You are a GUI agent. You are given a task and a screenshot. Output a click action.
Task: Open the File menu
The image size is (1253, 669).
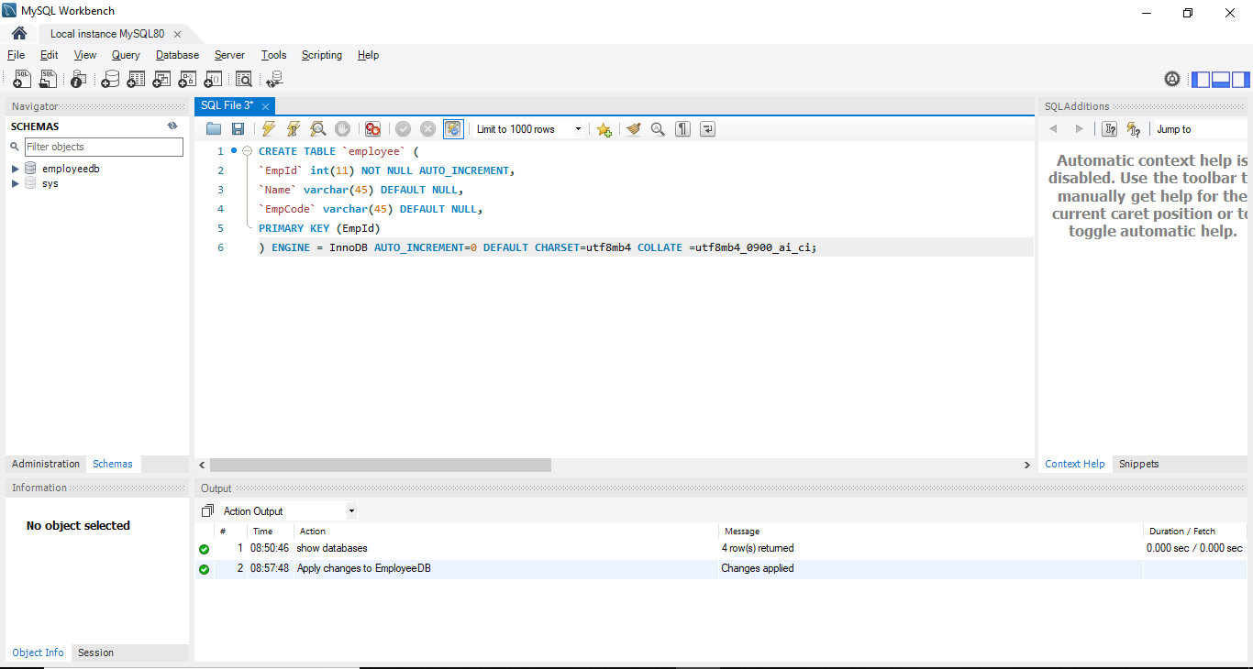point(16,55)
